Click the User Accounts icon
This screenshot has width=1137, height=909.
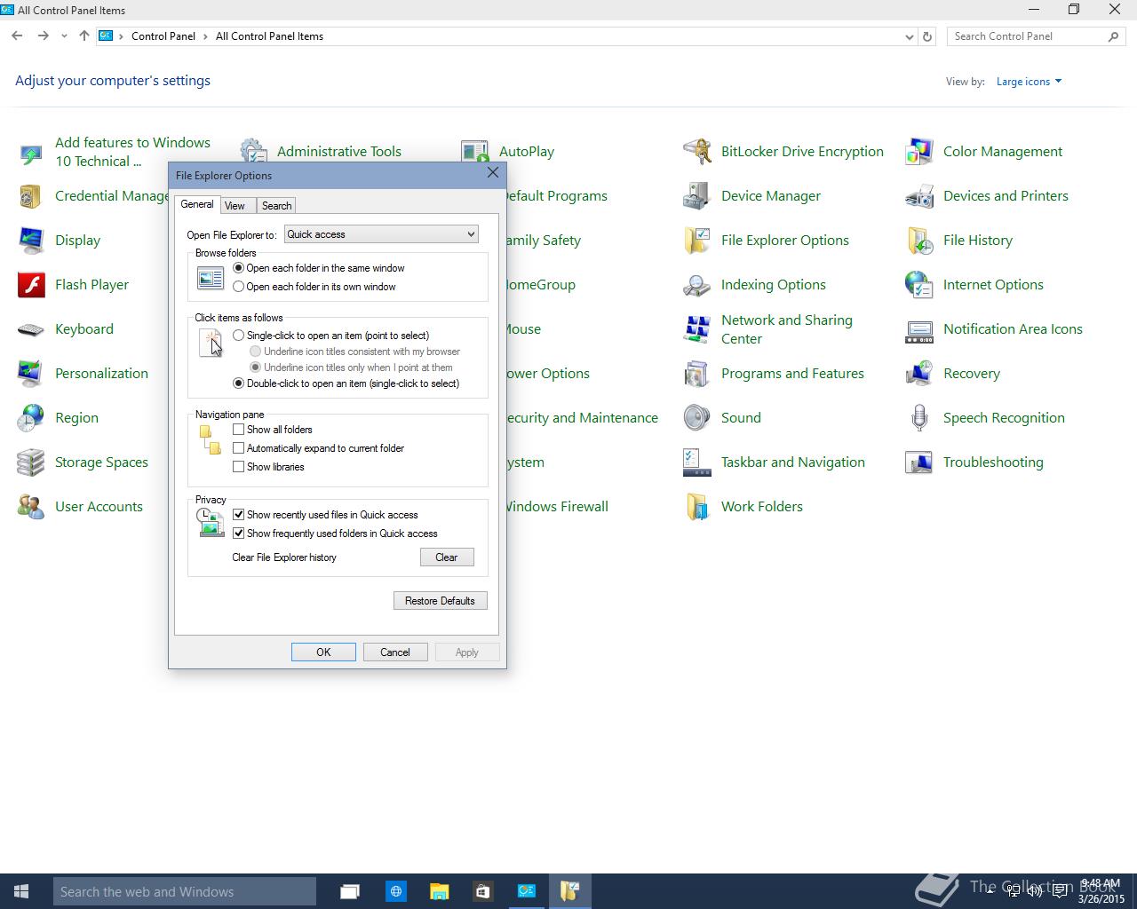coord(30,507)
